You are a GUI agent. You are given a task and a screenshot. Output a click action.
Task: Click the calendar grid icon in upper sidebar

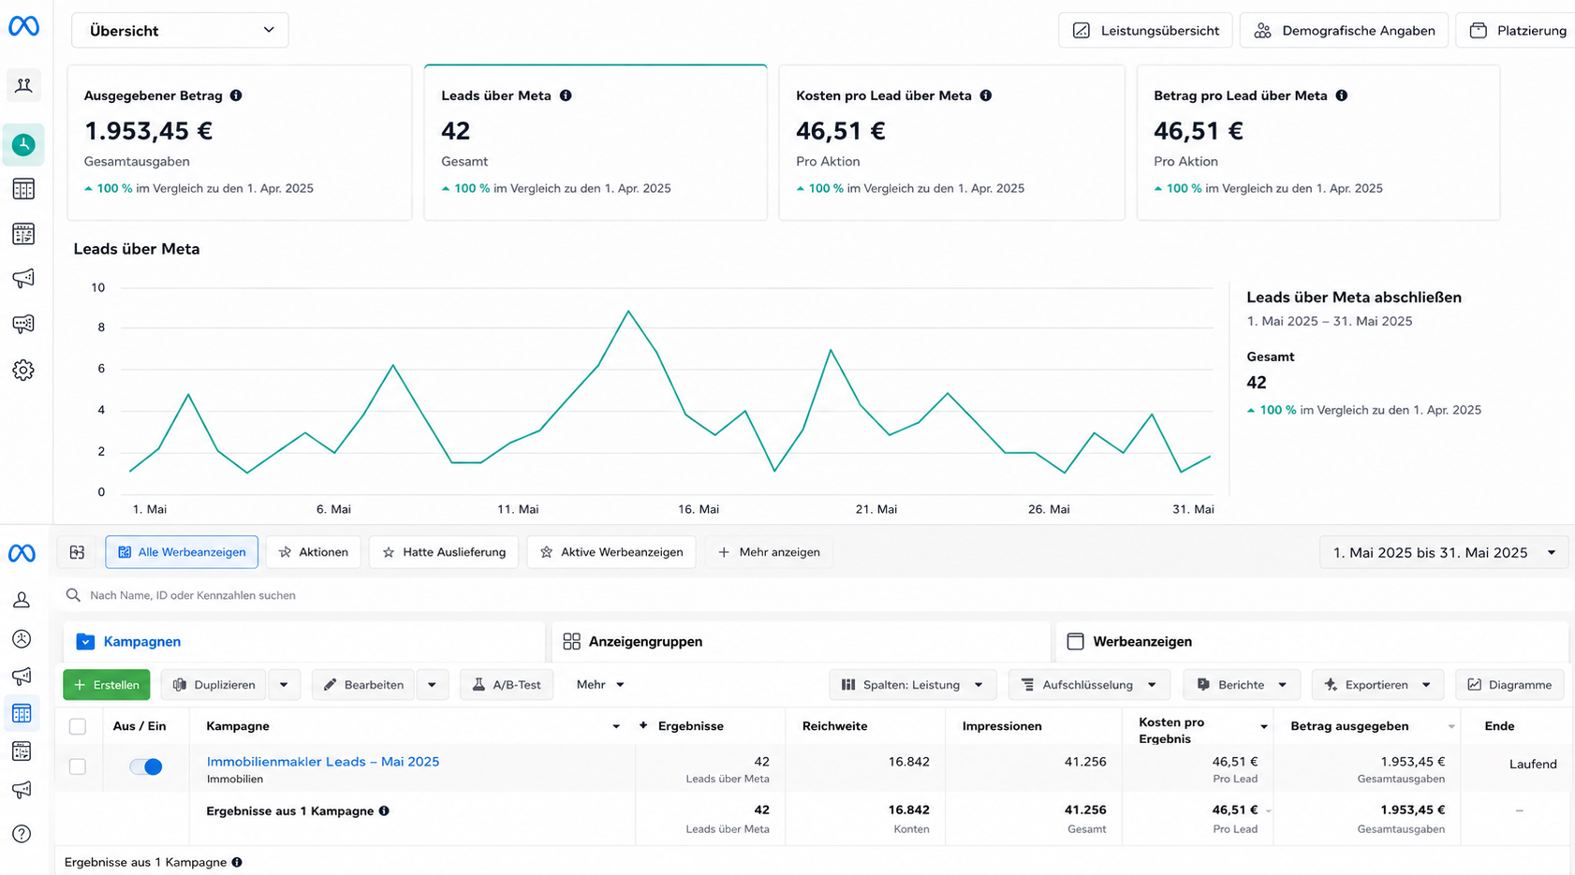[23, 233]
